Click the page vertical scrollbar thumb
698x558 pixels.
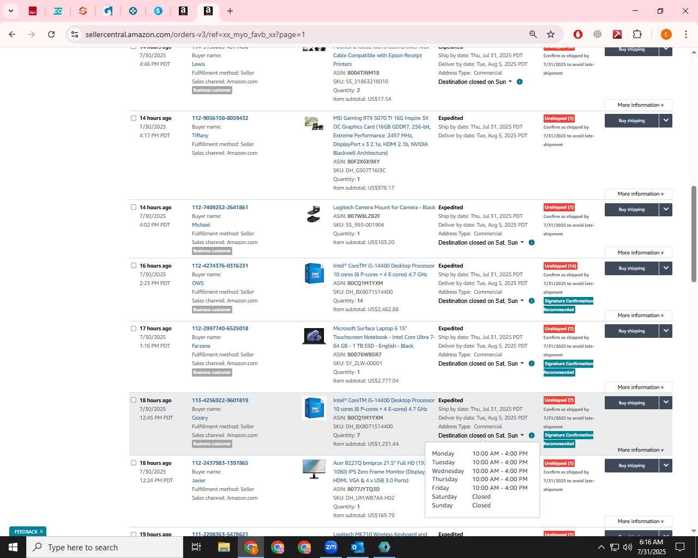point(694,234)
